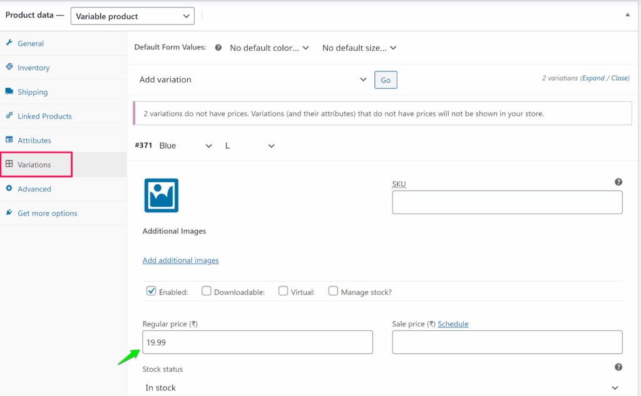Click the Shipping truck icon
Screen dimensions: 641x396
coord(9,91)
